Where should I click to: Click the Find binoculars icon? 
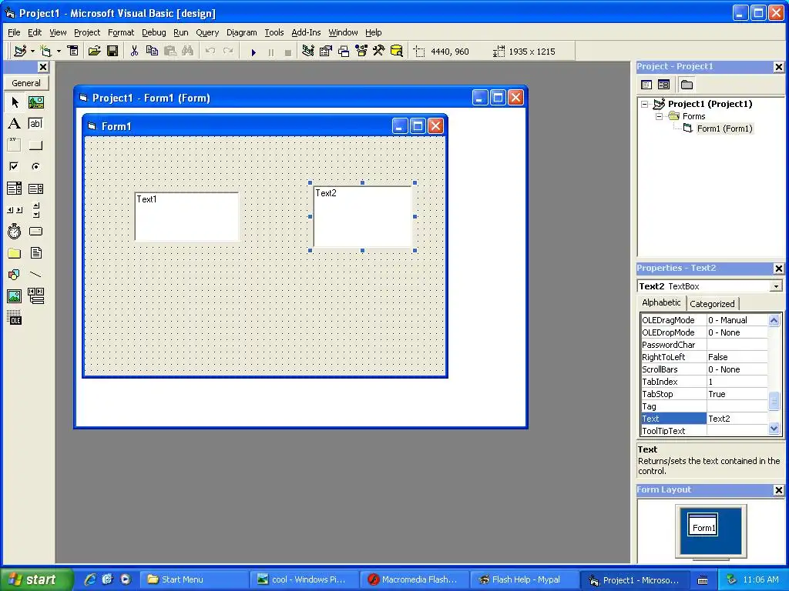point(188,51)
